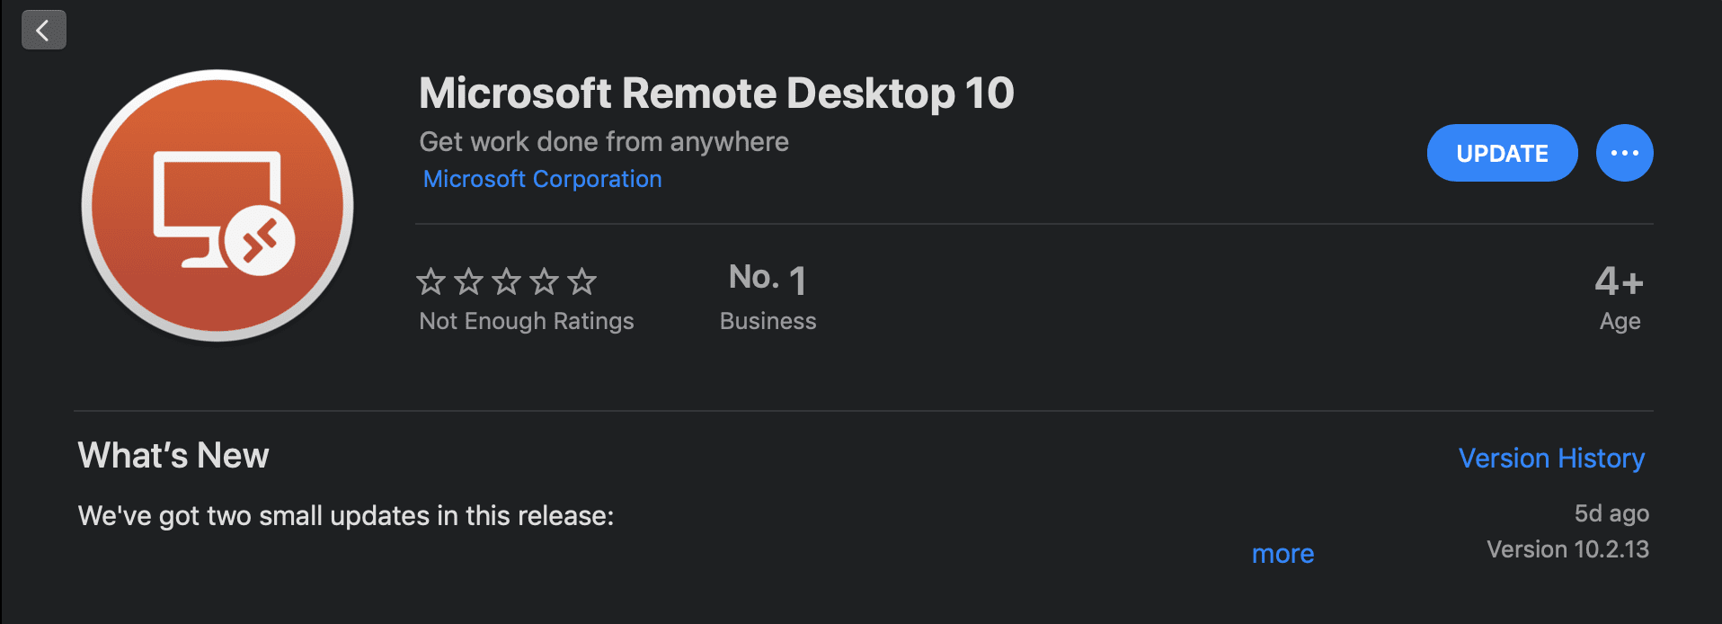Select the third rating star

point(507,282)
